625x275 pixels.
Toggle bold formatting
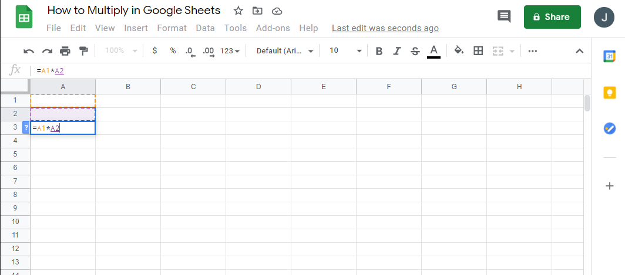[x=379, y=51]
